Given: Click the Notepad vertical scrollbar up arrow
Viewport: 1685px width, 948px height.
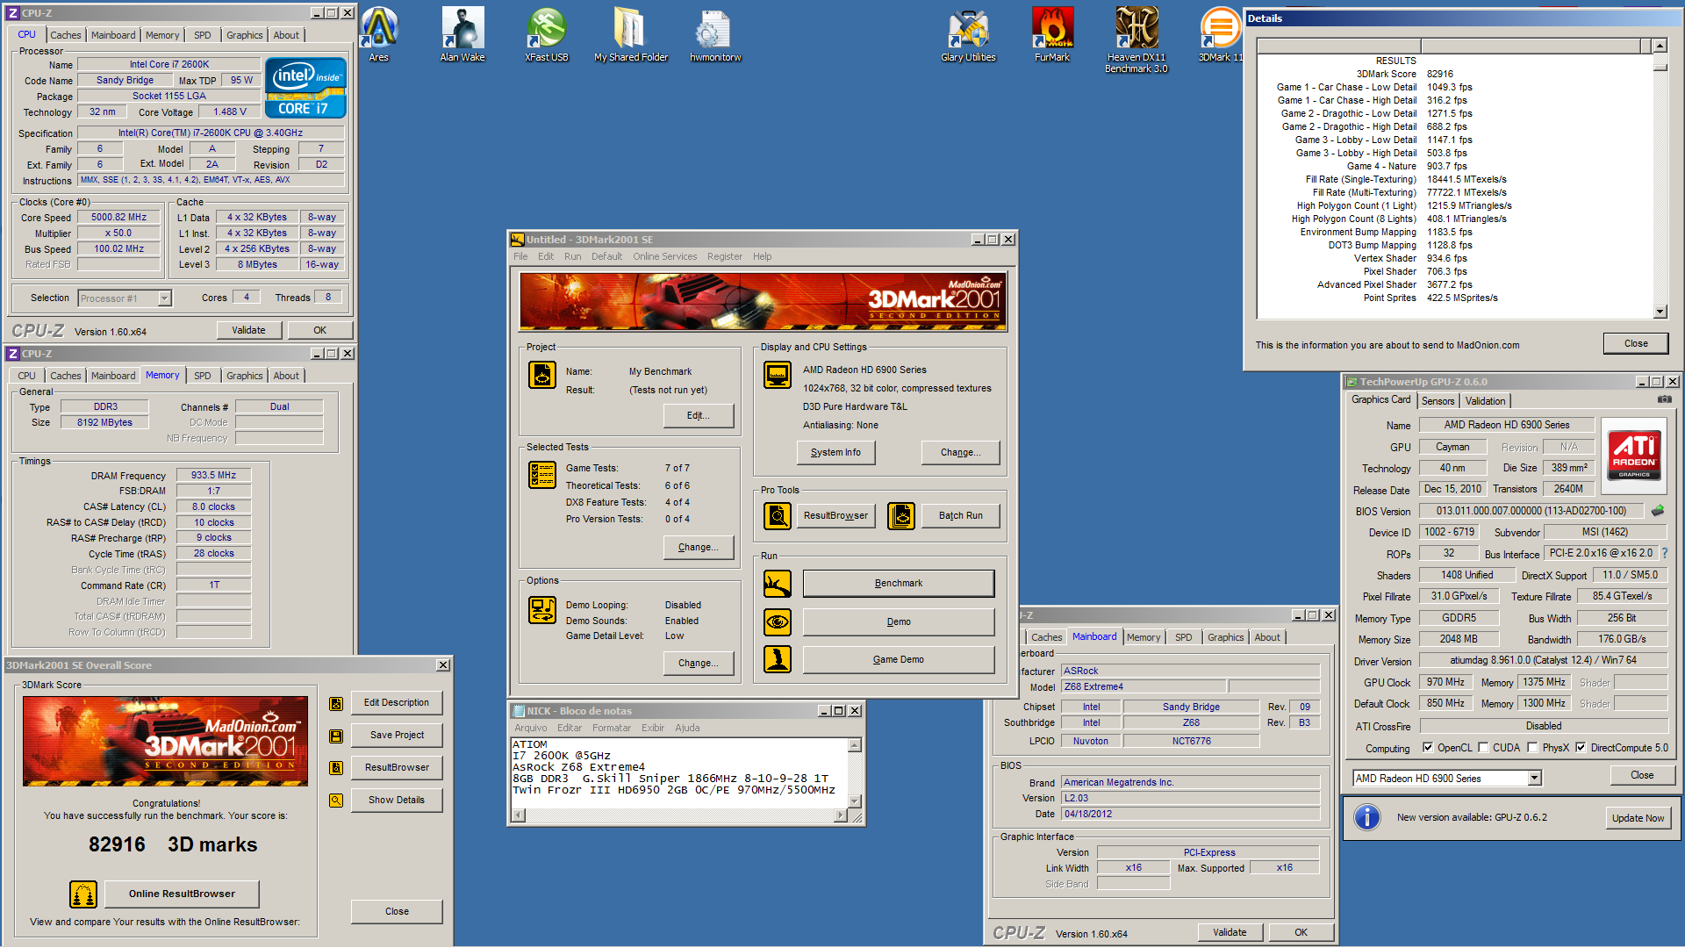Looking at the screenshot, I should pyautogui.click(x=855, y=745).
